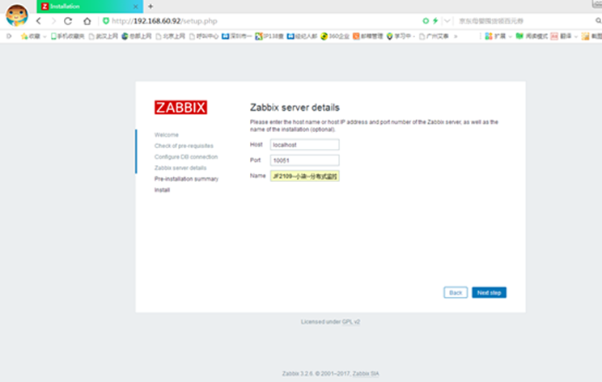Open the 扩展 extensions icon

click(x=495, y=36)
